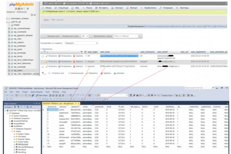231x154 pixels.
Task: Click red delete icon in Kit row
Action: click(x=74, y=56)
